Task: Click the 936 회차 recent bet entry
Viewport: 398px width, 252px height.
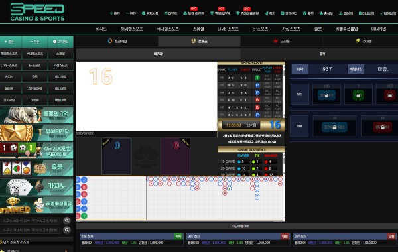Action: pos(131,240)
